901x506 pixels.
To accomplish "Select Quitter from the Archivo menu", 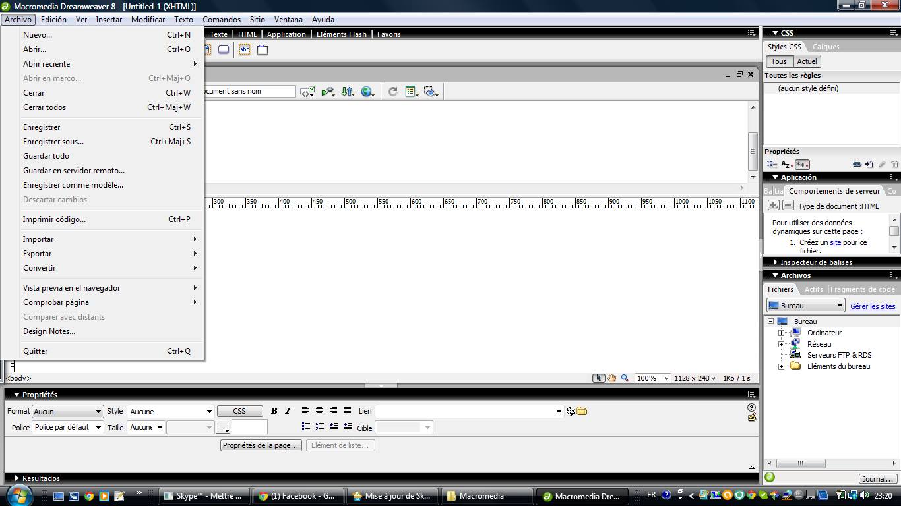I will point(102,351).
